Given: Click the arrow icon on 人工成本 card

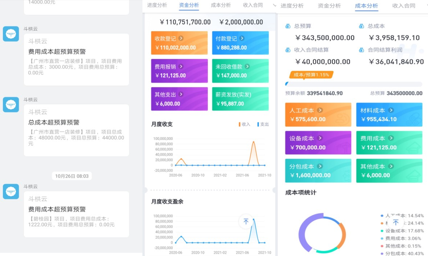Looking at the screenshot, I should click(x=320, y=110).
